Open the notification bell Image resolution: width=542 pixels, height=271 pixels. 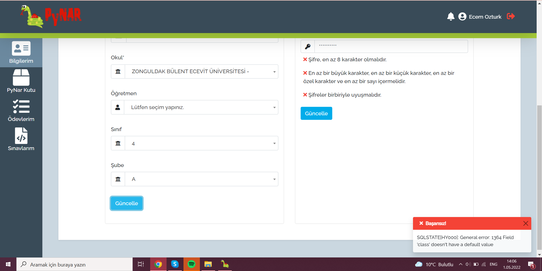(x=451, y=16)
